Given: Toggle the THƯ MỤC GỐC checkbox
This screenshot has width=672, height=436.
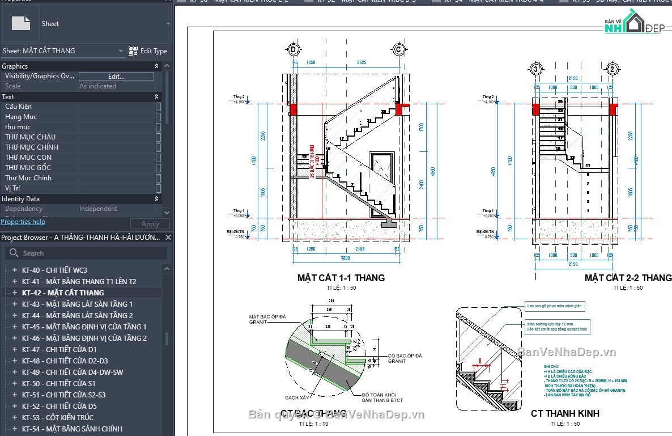Looking at the screenshot, I should point(158,168).
